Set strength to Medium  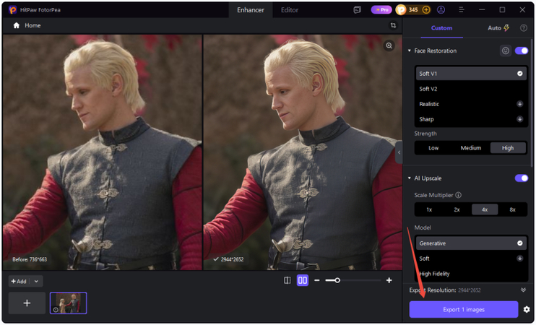471,148
